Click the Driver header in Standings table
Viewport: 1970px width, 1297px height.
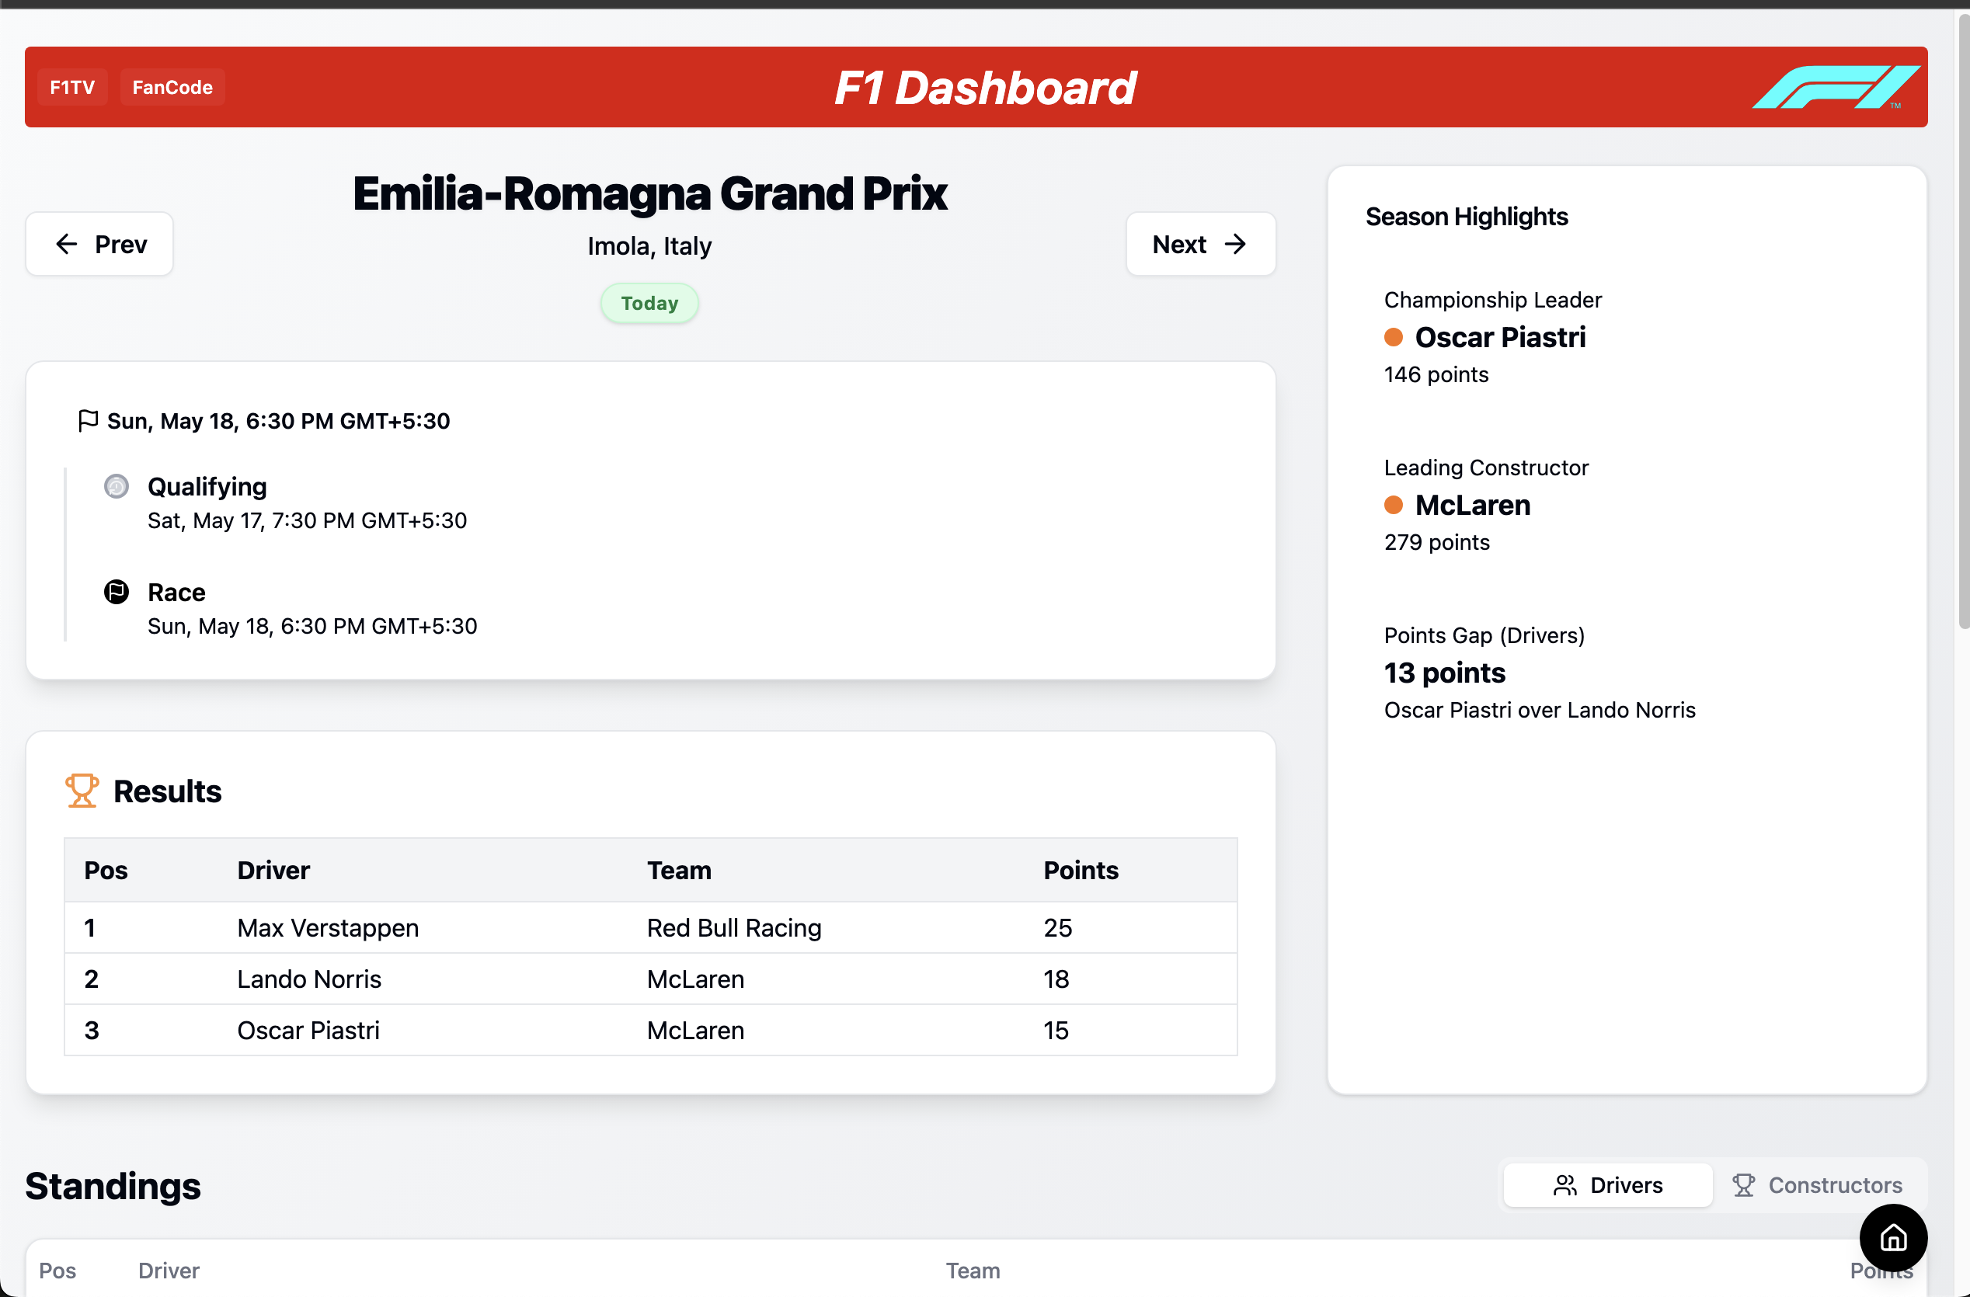[x=169, y=1271]
